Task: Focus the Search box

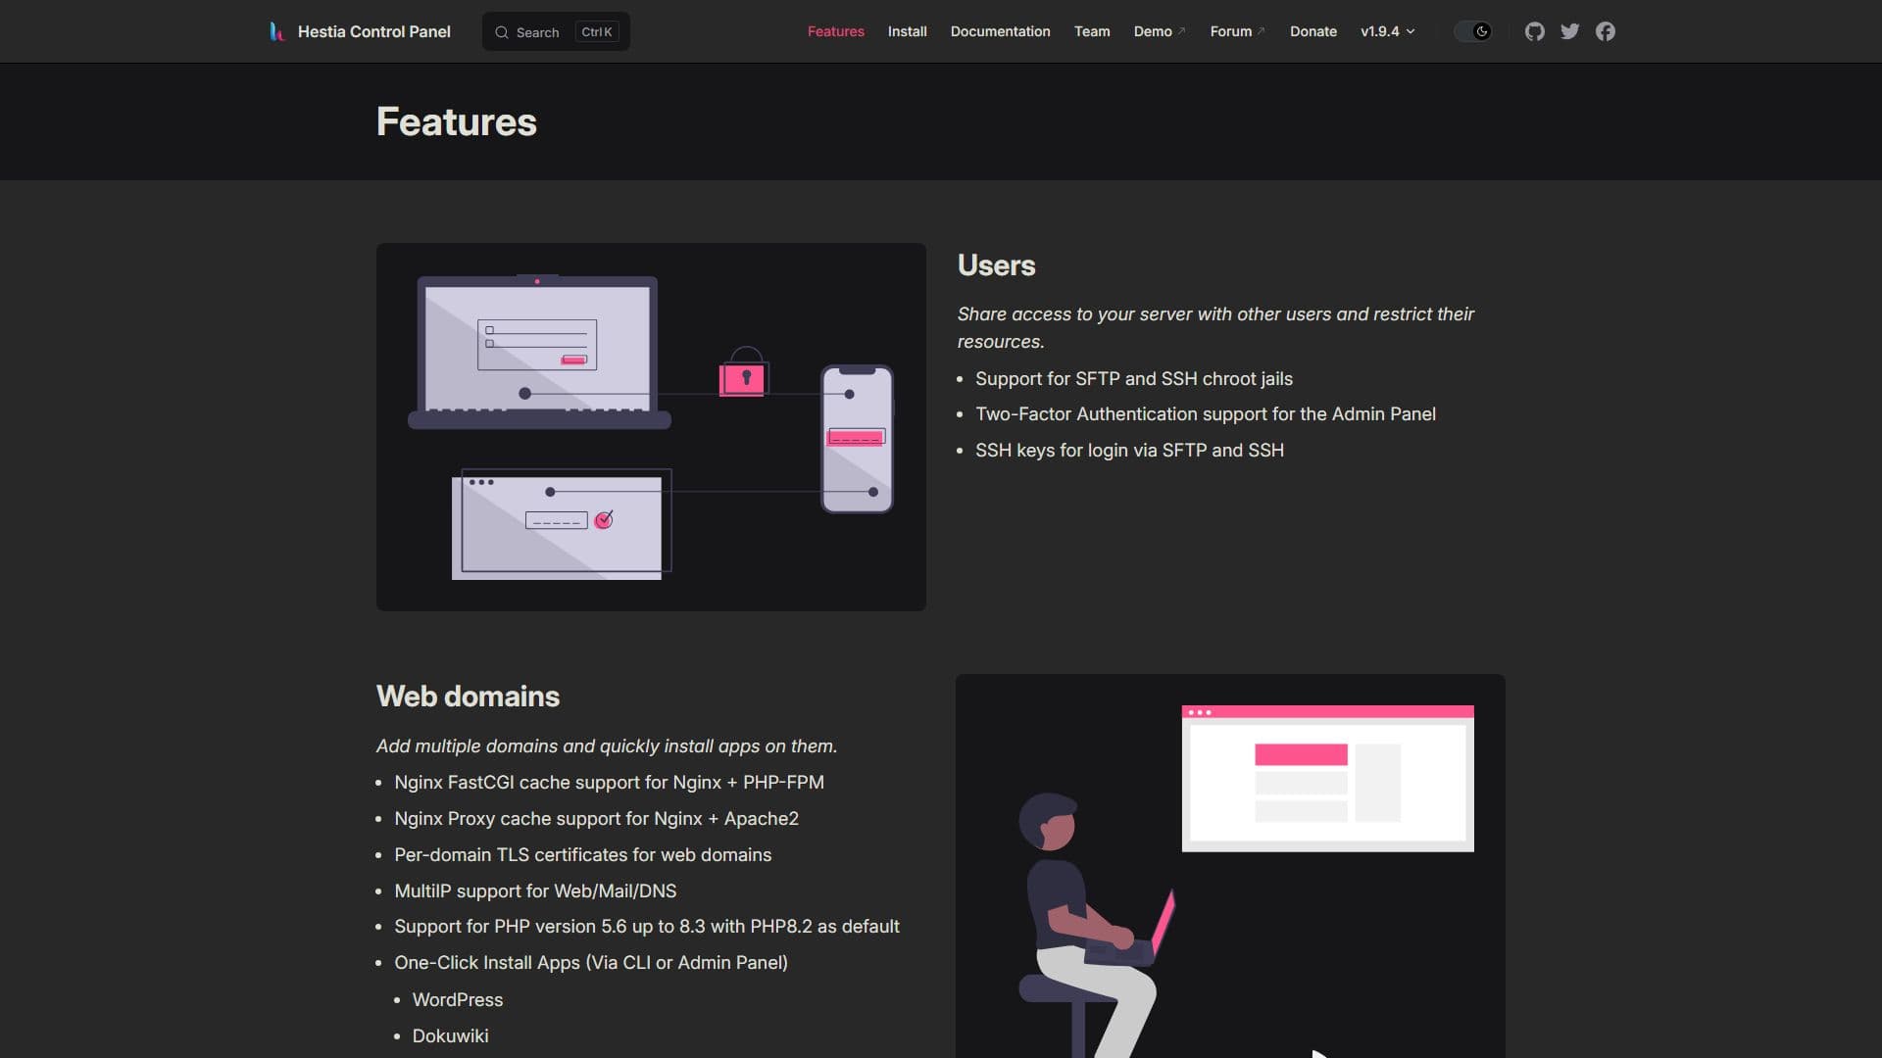Action: (556, 31)
